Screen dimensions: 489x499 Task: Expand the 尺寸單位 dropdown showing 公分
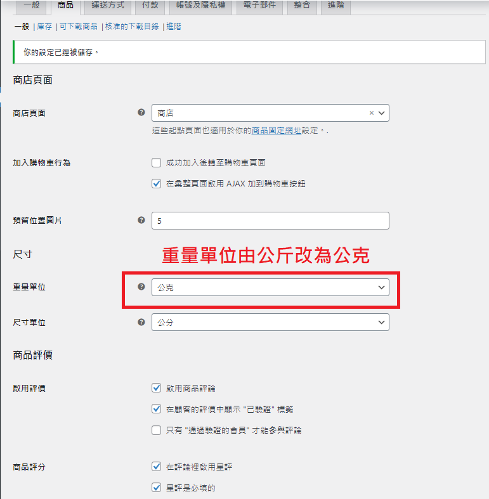point(270,322)
